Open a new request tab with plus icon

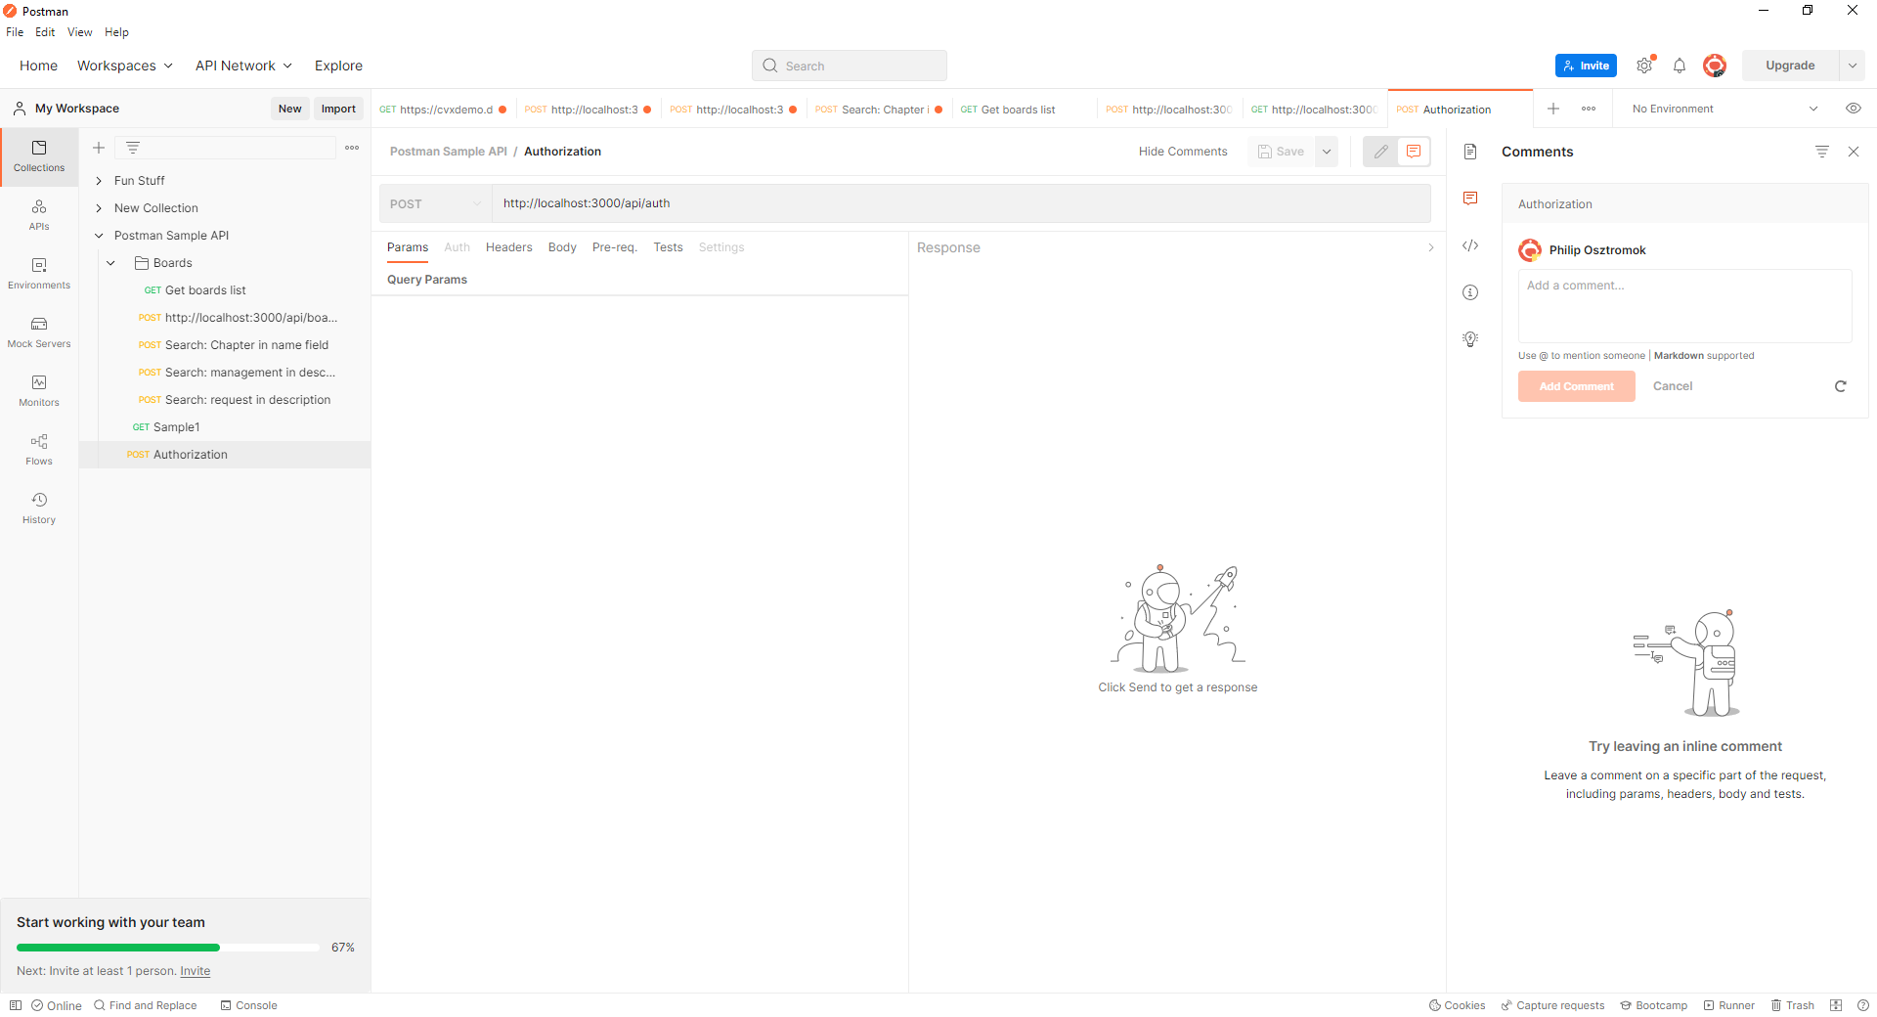[1553, 109]
